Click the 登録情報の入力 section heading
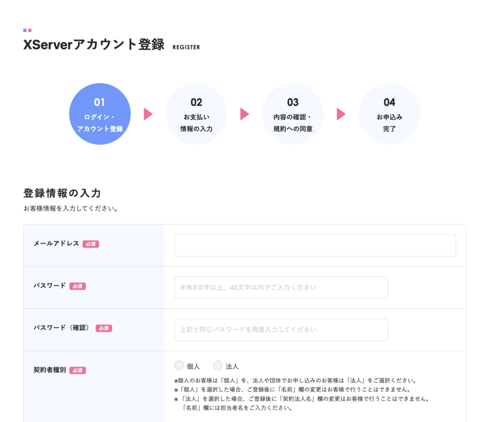 click(62, 193)
